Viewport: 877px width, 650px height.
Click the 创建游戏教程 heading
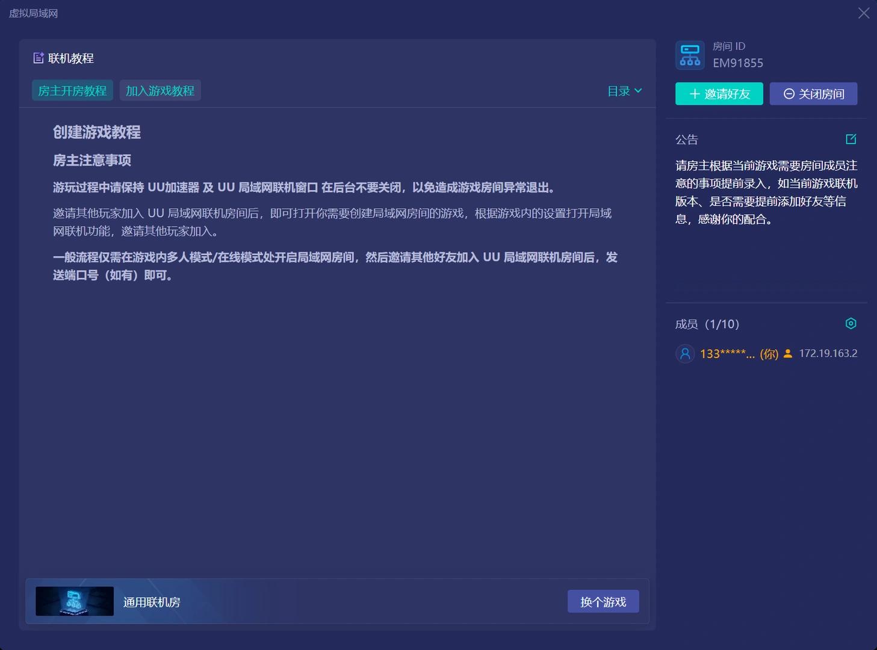[x=97, y=132]
